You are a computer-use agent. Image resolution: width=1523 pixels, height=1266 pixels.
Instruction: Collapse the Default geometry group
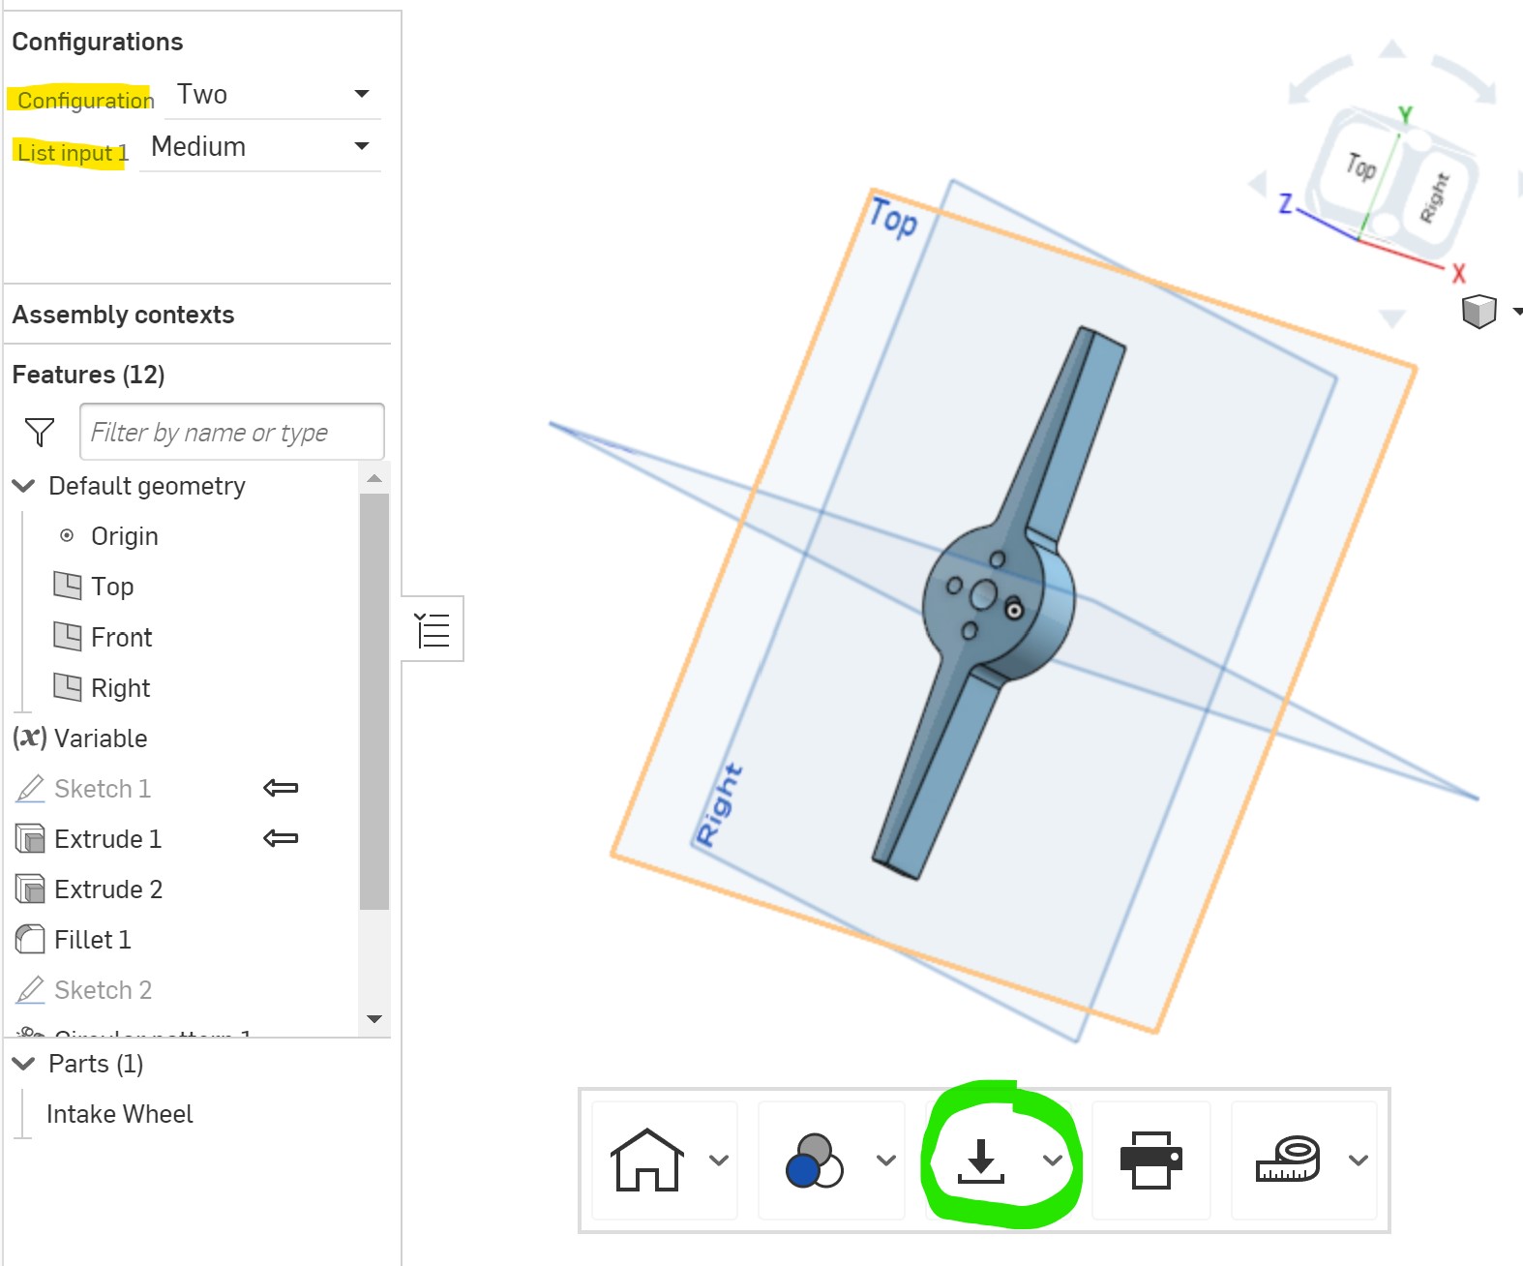[x=24, y=486]
